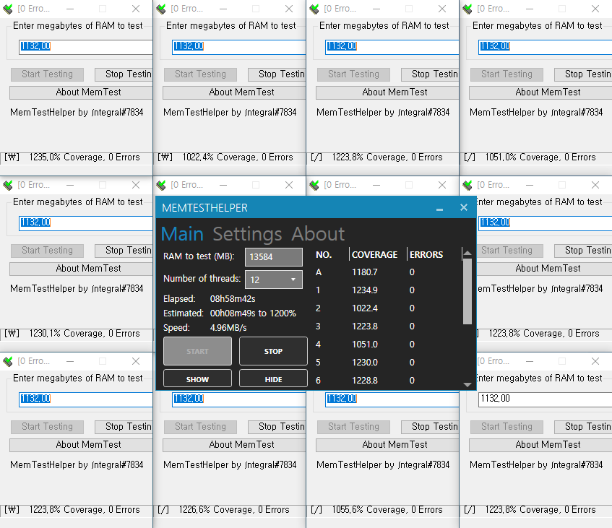Click STOP to end all tests
The image size is (612, 528).
[x=273, y=351]
